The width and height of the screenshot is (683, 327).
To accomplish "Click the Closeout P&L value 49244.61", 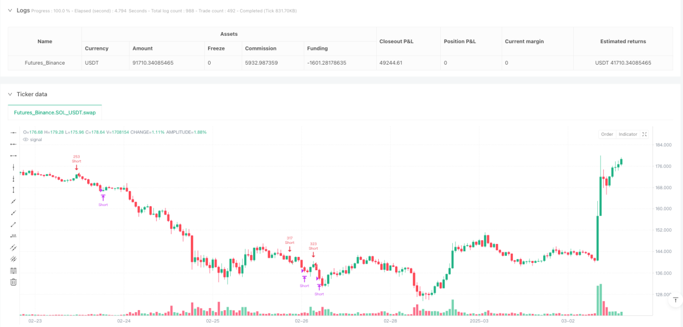I will click(392, 63).
